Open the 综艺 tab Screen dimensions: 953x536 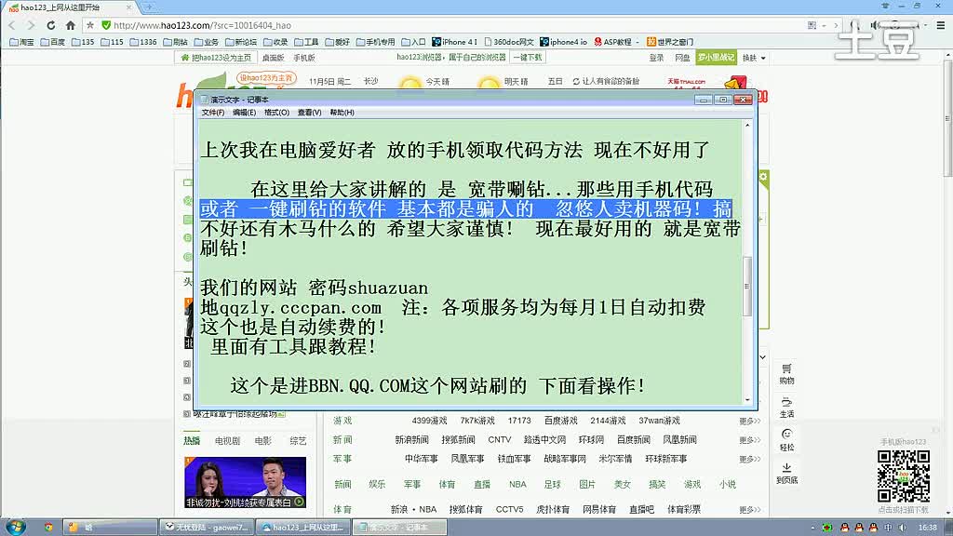pyautogui.click(x=298, y=440)
